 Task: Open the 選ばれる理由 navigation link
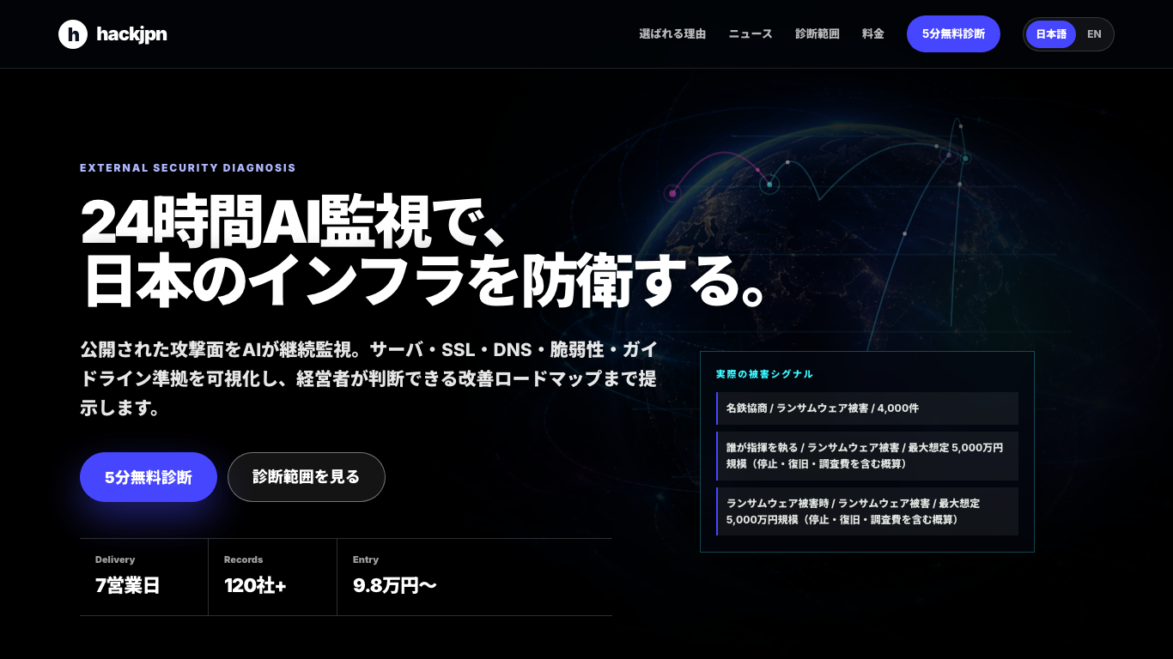pyautogui.click(x=672, y=34)
